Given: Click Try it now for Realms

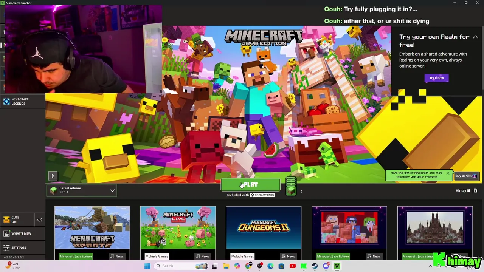Looking at the screenshot, I should [x=436, y=78].
